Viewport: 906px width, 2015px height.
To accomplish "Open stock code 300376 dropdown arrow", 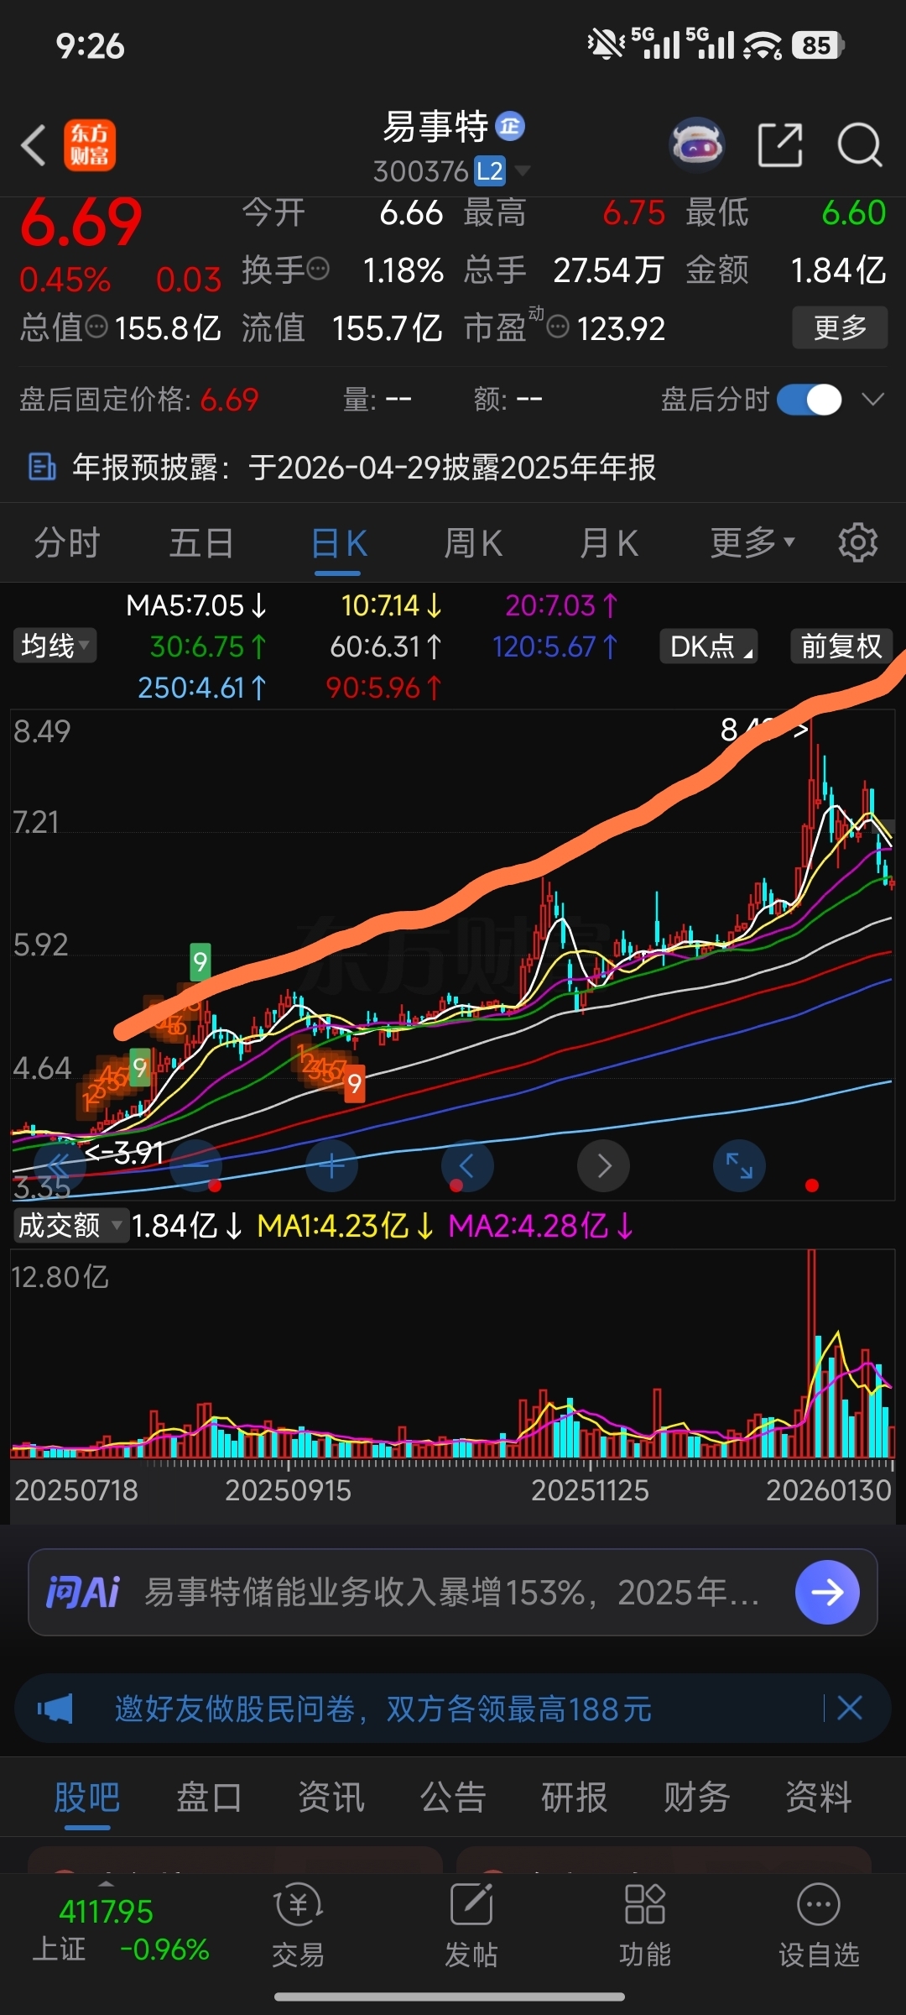I will 522,171.
